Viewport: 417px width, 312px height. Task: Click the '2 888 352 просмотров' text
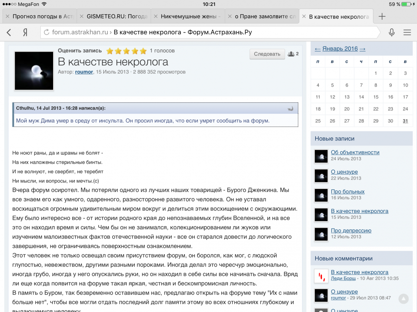click(x=160, y=72)
